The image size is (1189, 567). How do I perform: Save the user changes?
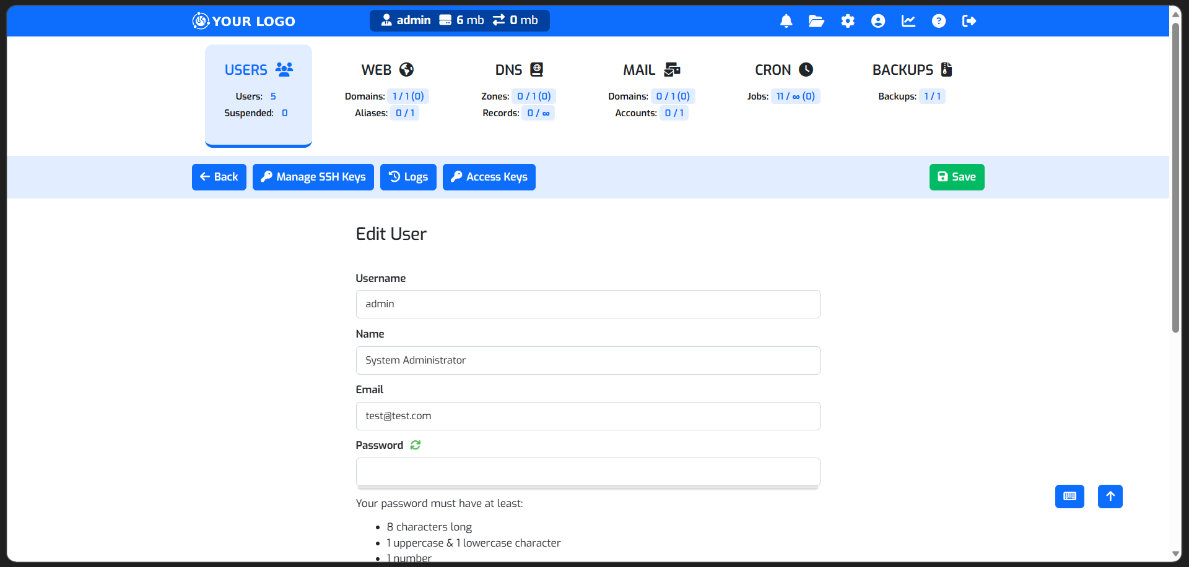[x=956, y=177]
